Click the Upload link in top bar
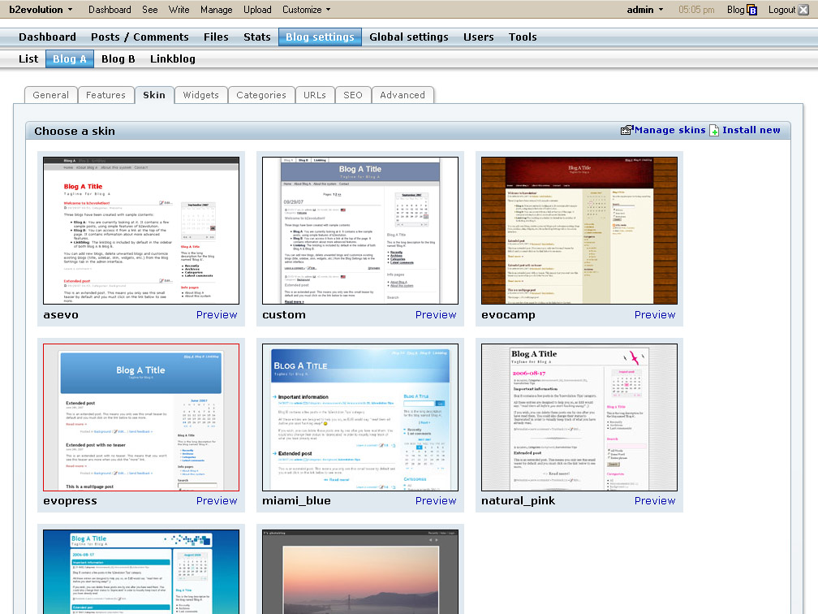This screenshot has height=614, width=818. point(257,10)
